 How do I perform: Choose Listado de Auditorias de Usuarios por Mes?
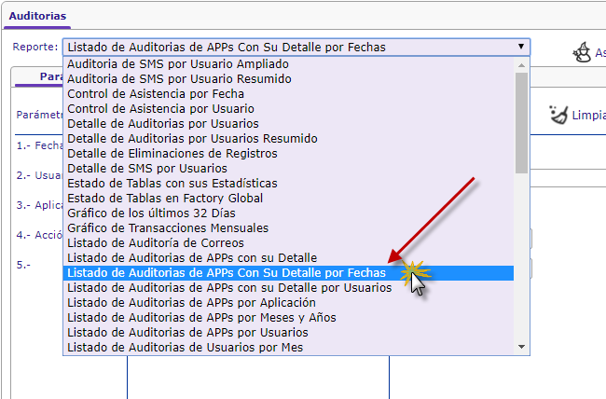point(288,347)
